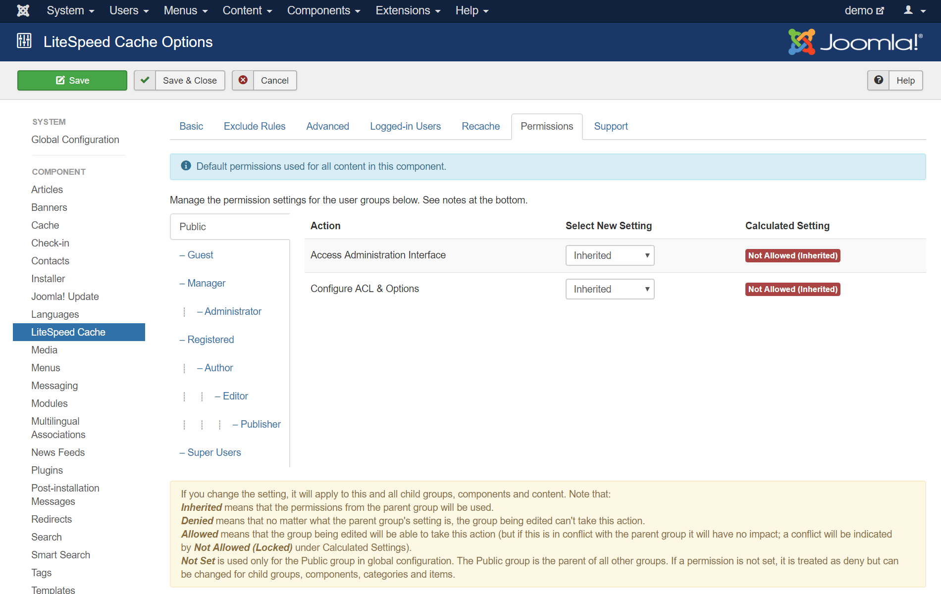Open the Extensions menu
Screen dimensions: 941x594
(408, 10)
